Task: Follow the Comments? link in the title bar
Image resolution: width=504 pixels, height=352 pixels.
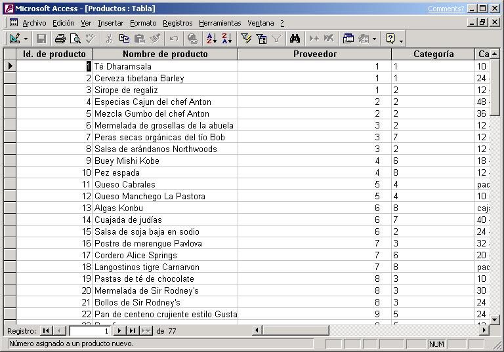Action: point(446,9)
